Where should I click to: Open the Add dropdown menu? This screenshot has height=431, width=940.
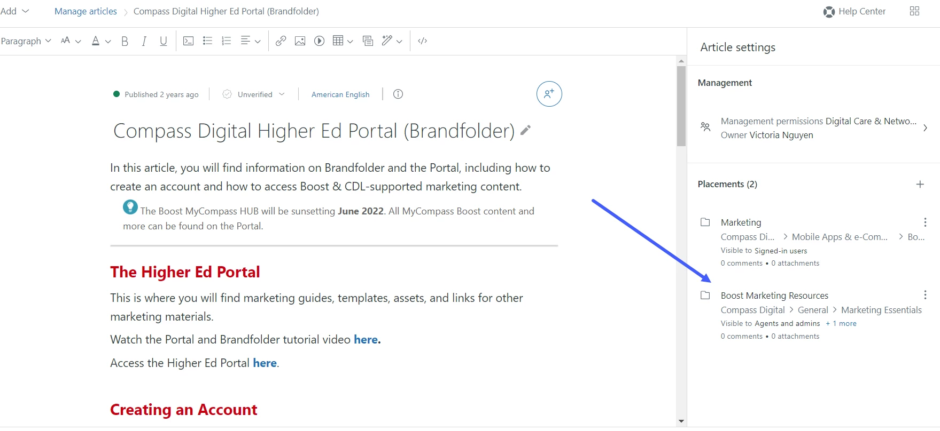(14, 11)
